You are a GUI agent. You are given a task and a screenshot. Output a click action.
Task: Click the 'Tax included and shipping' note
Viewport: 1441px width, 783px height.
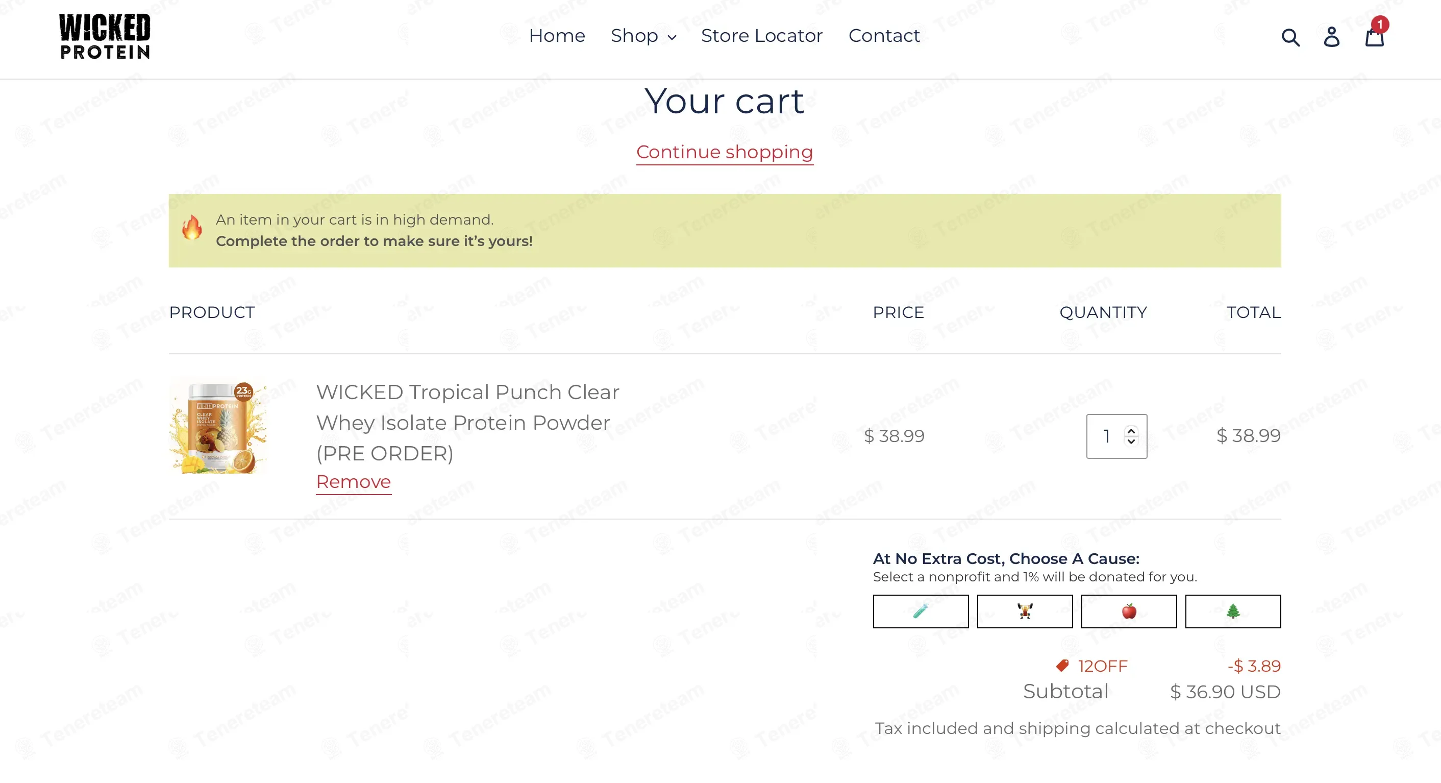click(1077, 728)
